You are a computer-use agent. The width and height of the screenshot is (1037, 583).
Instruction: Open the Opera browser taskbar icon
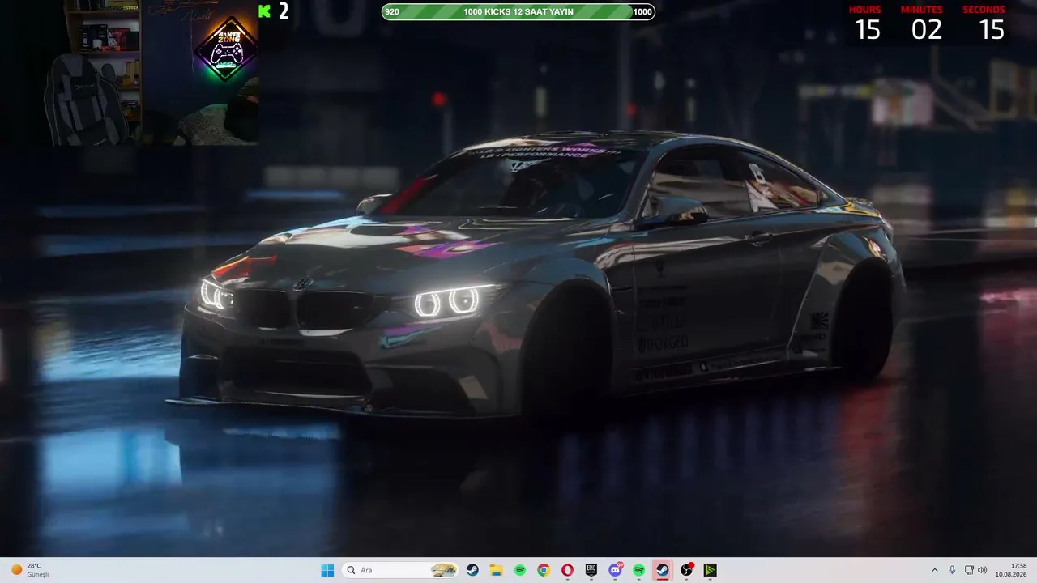click(x=567, y=570)
